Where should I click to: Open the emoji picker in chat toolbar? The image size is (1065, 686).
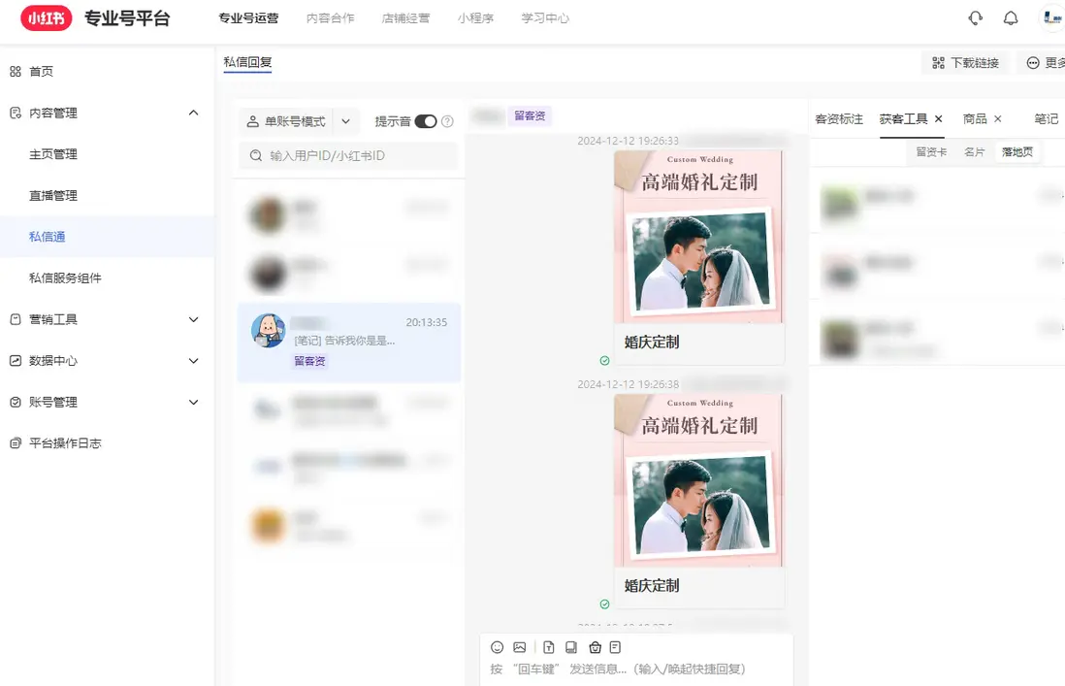coord(498,647)
